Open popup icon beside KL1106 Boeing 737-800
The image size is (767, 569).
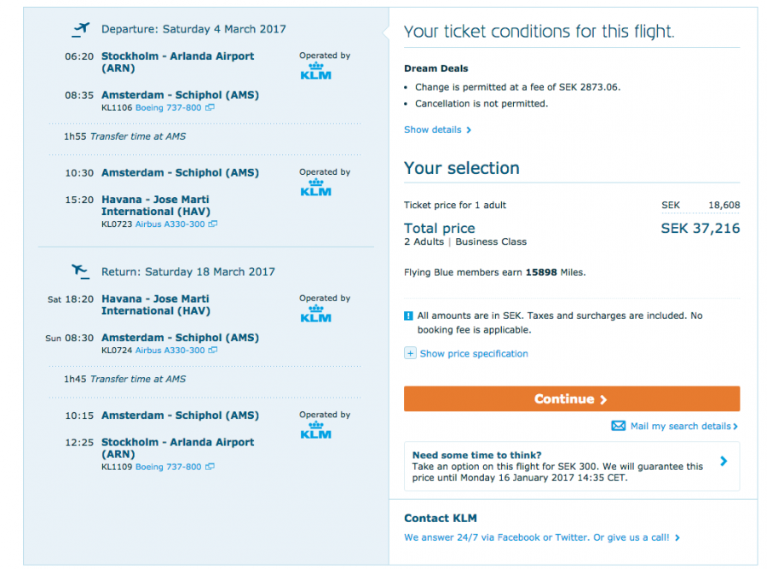pos(210,108)
